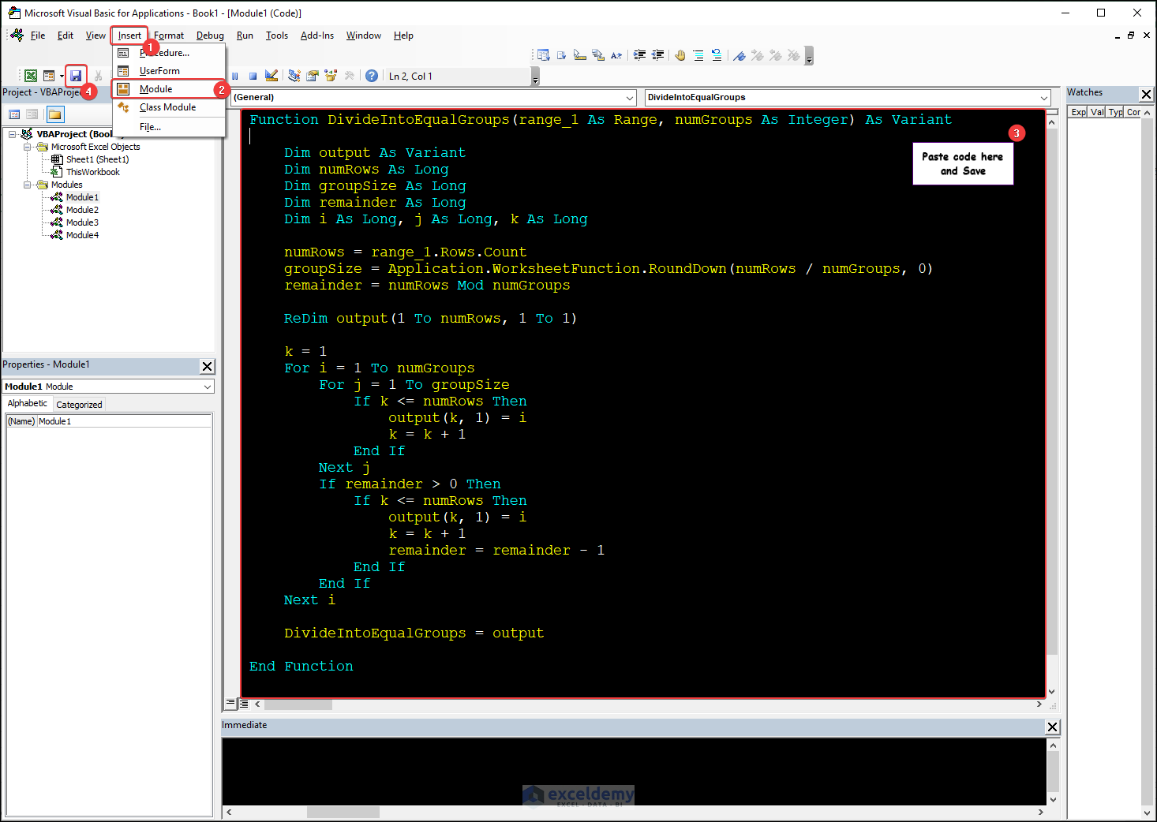
Task: Click View Code icon in Project pane
Action: [14, 114]
